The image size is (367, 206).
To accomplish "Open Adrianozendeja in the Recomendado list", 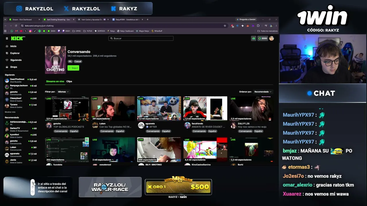I will (21, 123).
